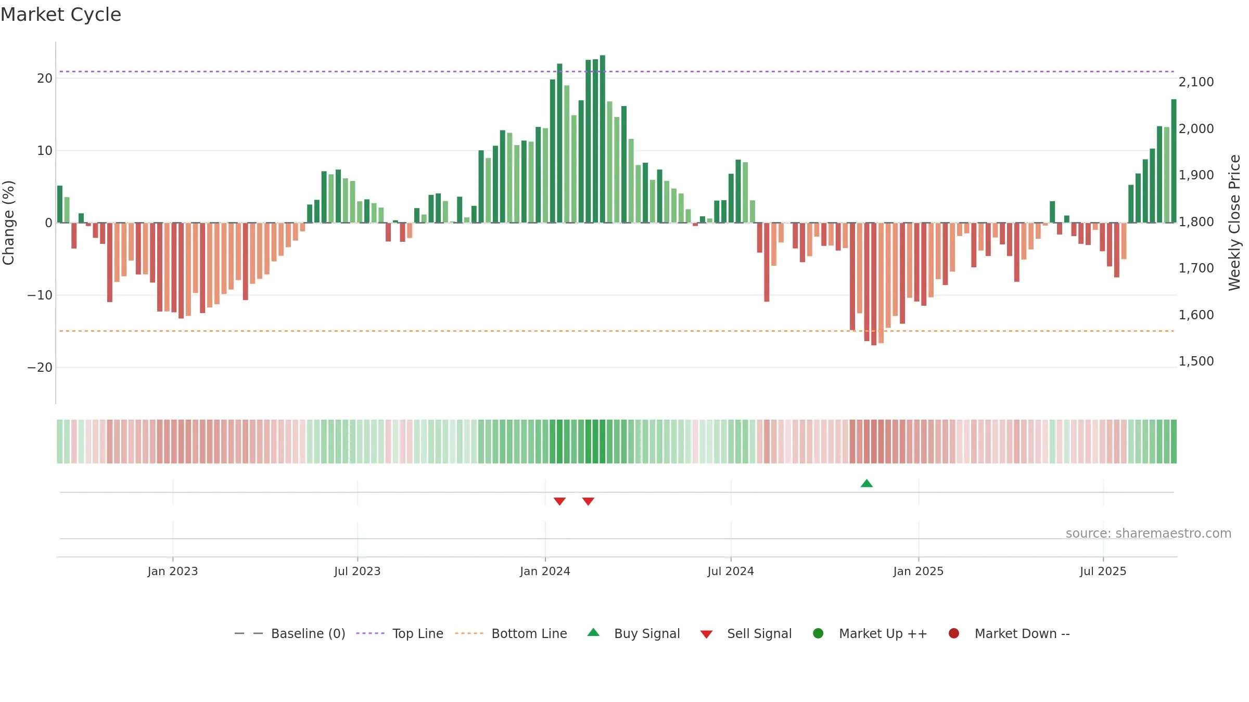Image resolution: width=1249 pixels, height=702 pixels.
Task: Click the green Market Up circle icon
Action: pyautogui.click(x=818, y=633)
